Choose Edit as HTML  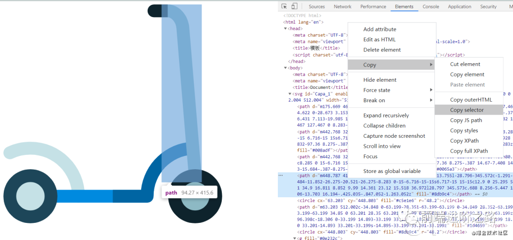(379, 39)
